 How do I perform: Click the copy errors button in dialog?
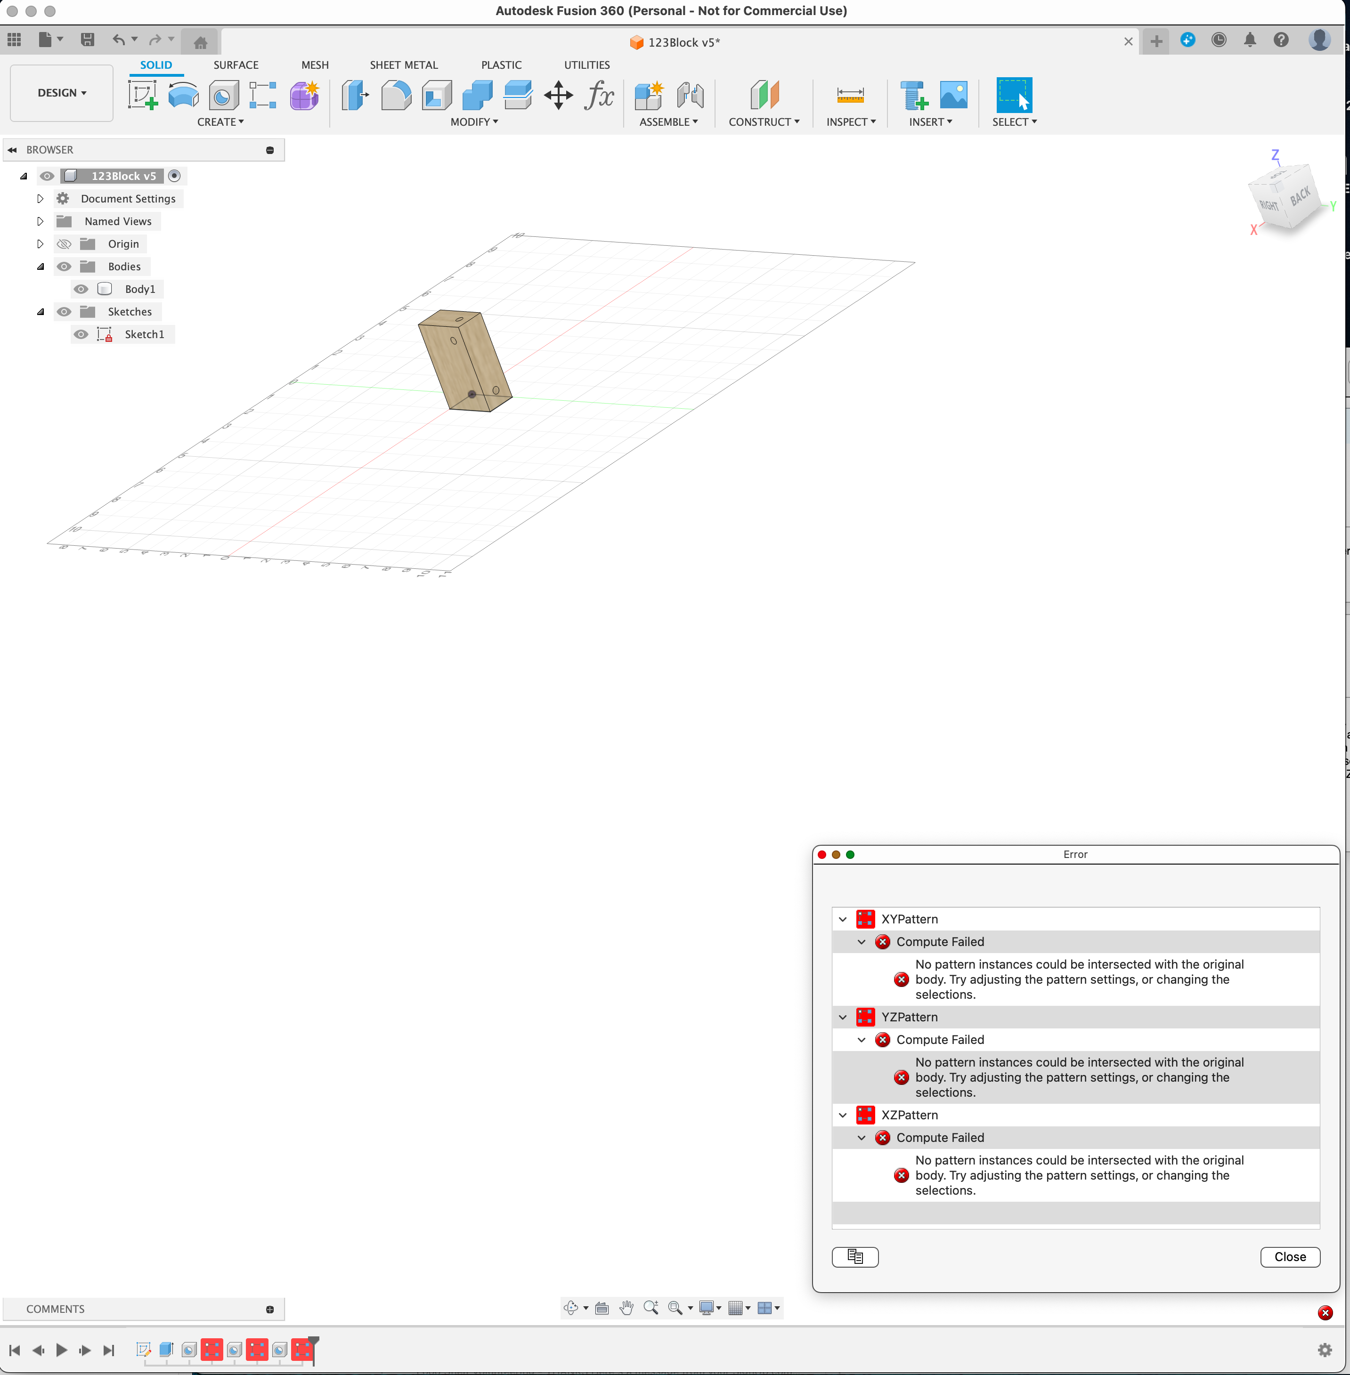tap(854, 1257)
